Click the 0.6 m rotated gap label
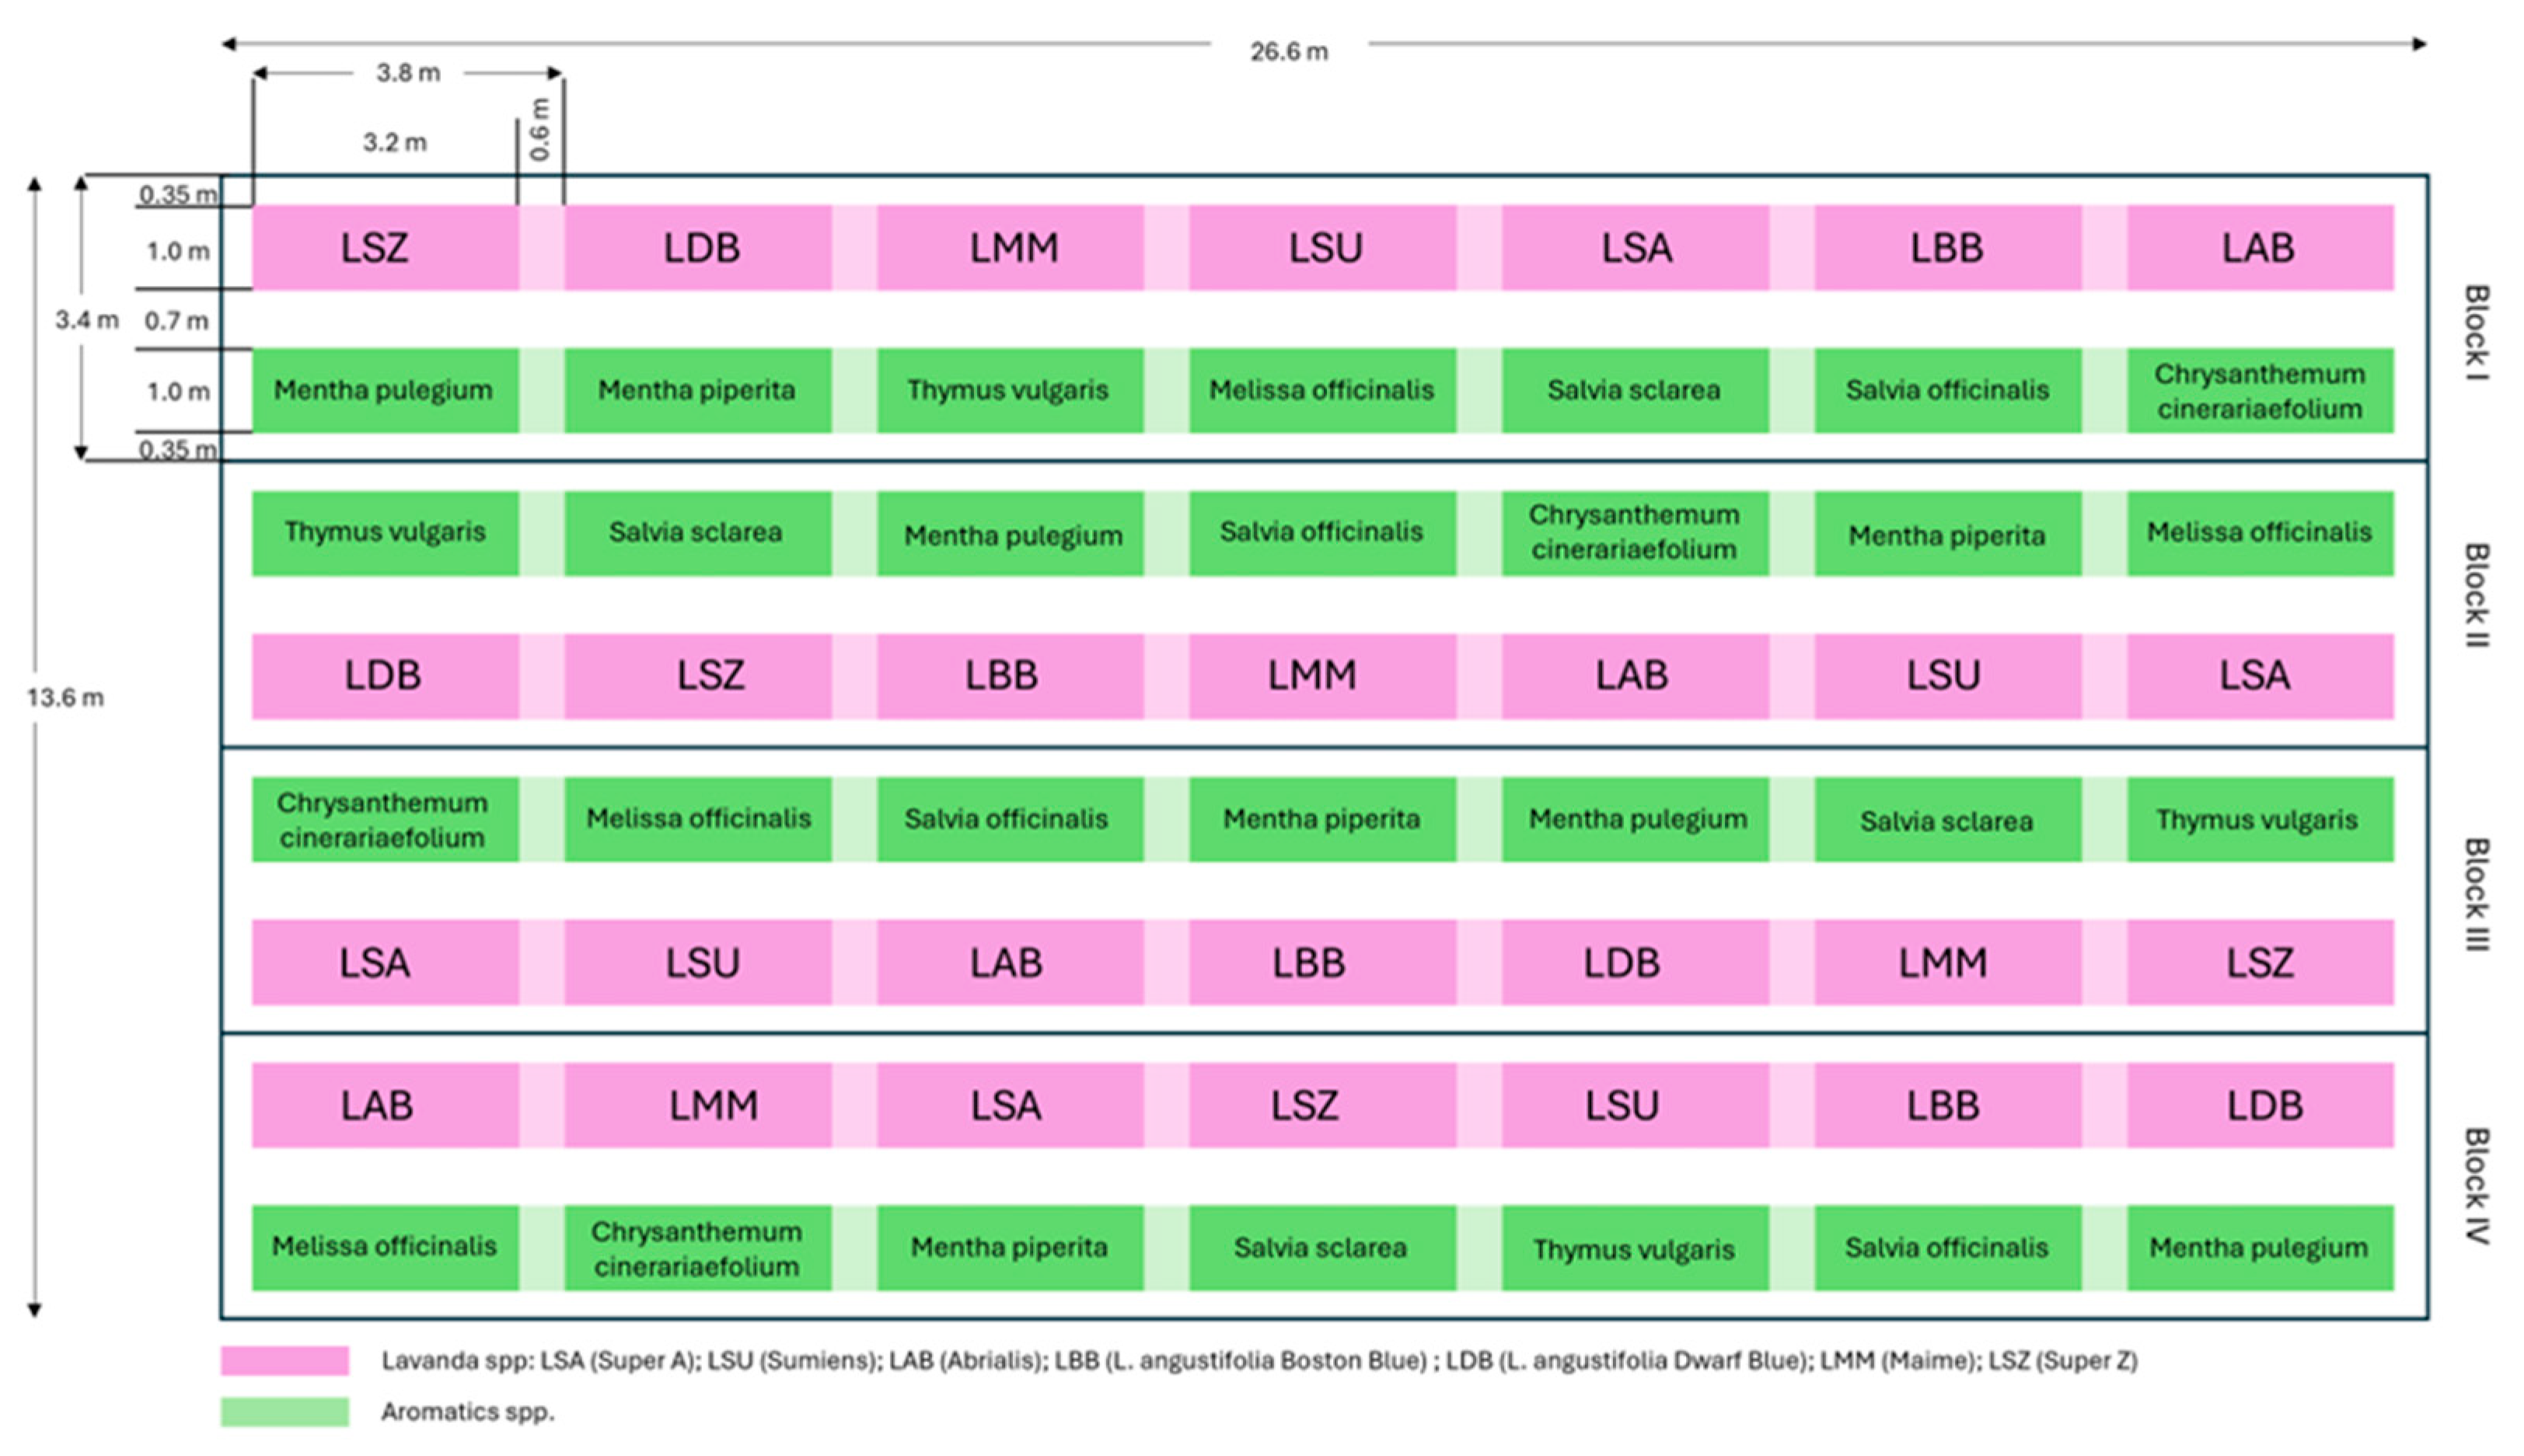This screenshot has width=2524, height=1456. [x=540, y=130]
